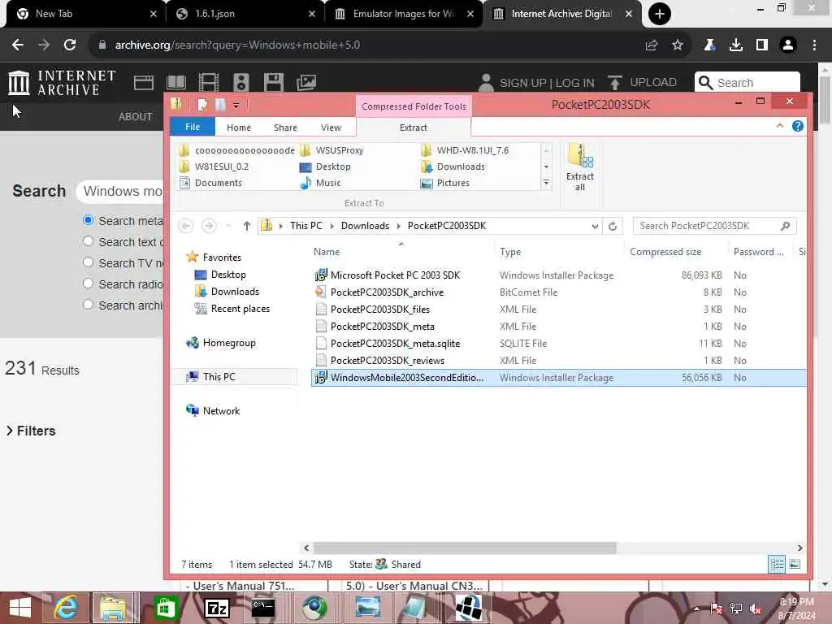Click the horizontal scrollbar in file list

[465, 548]
